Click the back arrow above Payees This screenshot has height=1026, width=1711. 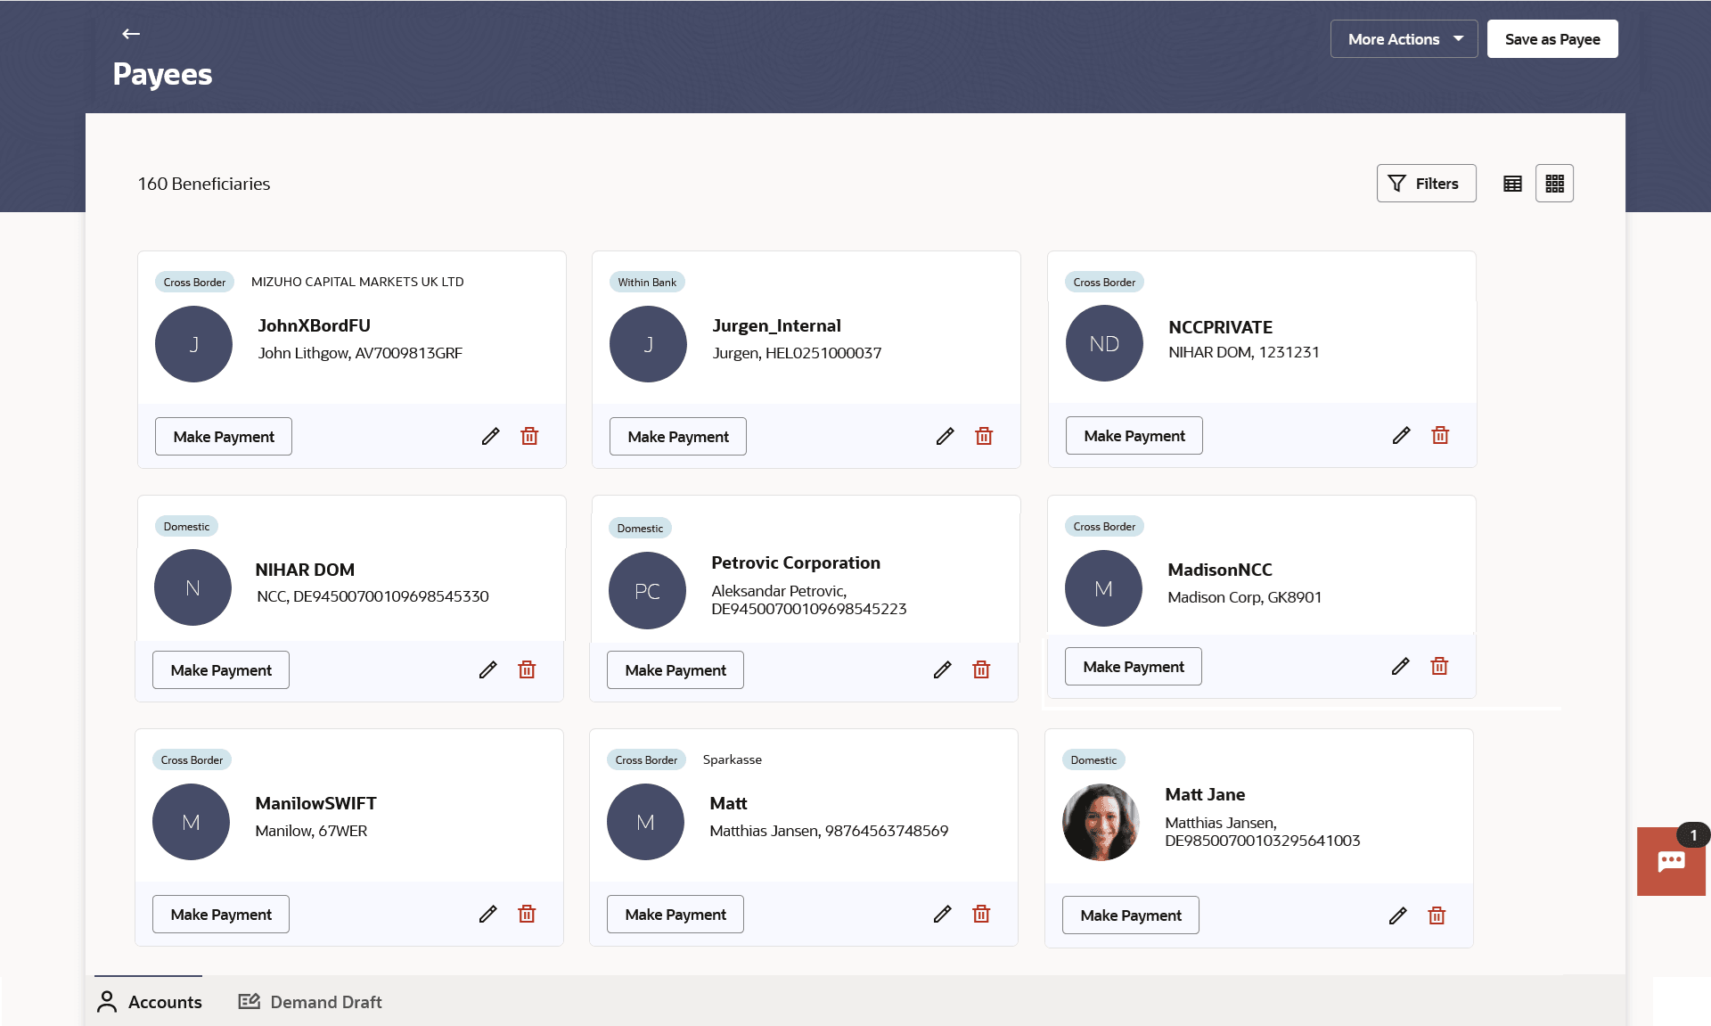point(131,34)
